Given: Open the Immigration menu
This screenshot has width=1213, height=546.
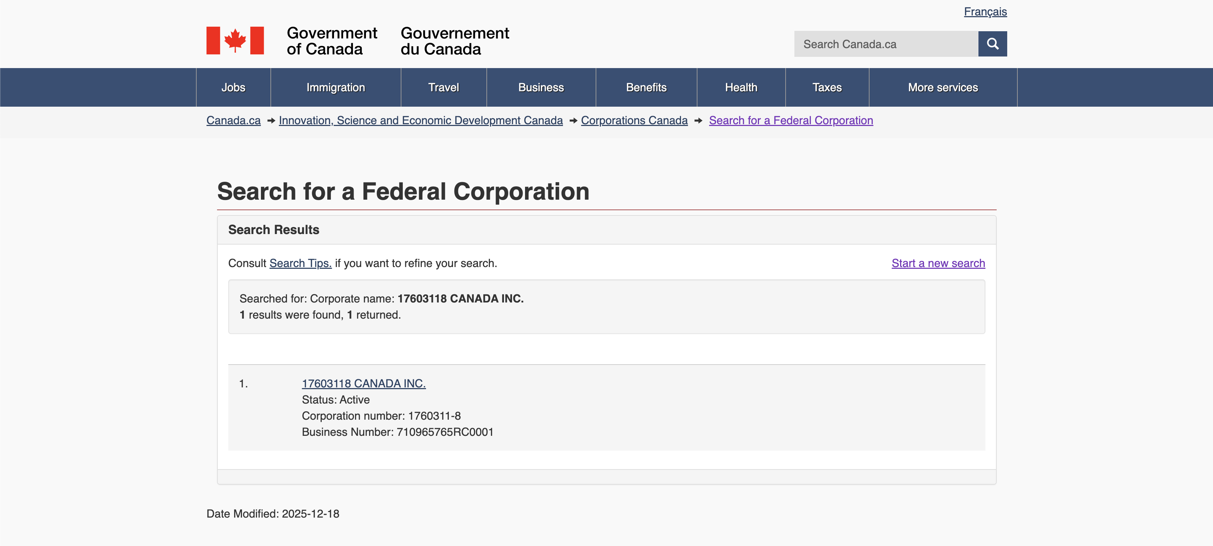Looking at the screenshot, I should coord(335,87).
